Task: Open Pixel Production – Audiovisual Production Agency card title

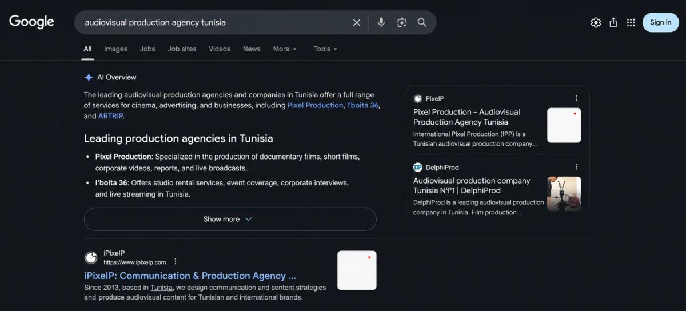Action: point(466,117)
